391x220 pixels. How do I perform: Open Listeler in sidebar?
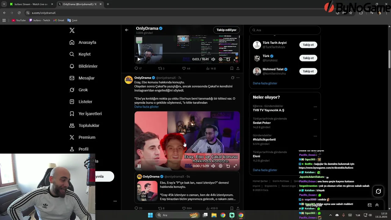[x=81, y=101]
